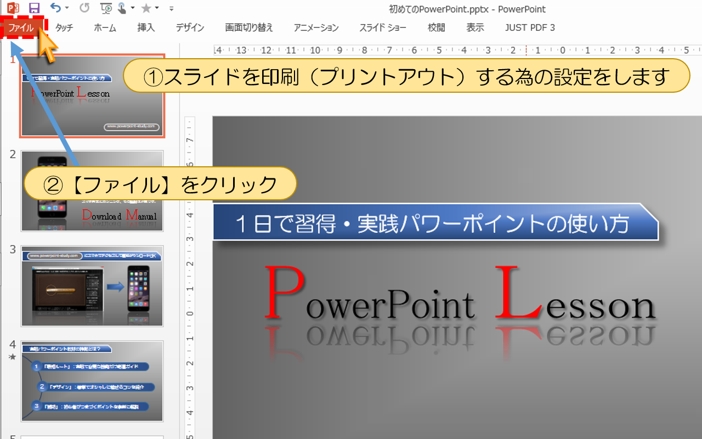Switch to the 挿入 tab
Image resolution: width=702 pixels, height=439 pixels.
point(146,27)
